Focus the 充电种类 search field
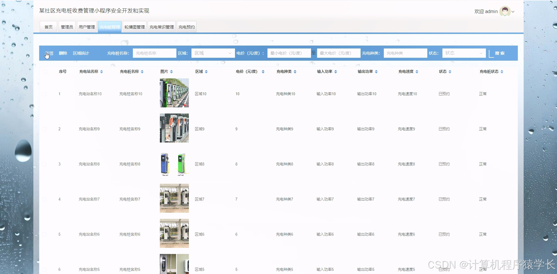557x274 pixels. (x=406, y=53)
